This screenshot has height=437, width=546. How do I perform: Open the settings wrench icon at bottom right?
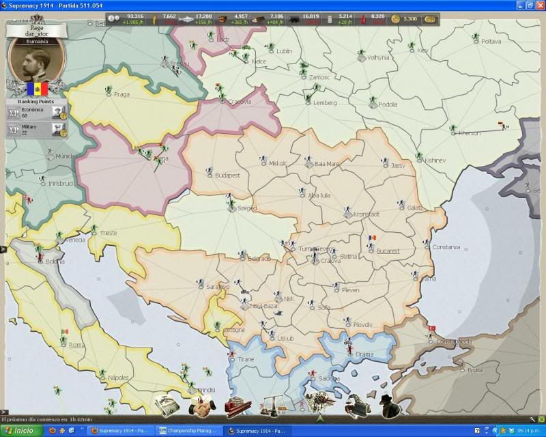(x=533, y=419)
